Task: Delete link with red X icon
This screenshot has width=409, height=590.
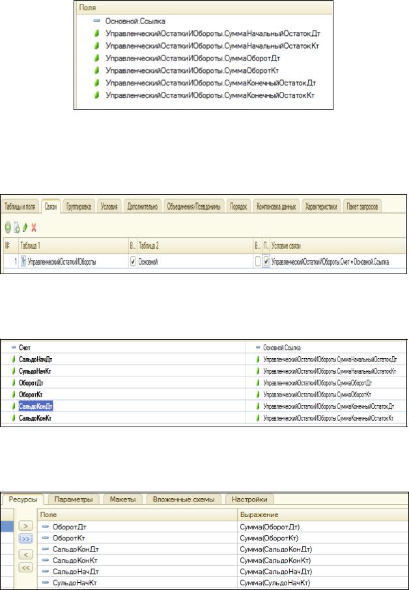Action: point(34,227)
